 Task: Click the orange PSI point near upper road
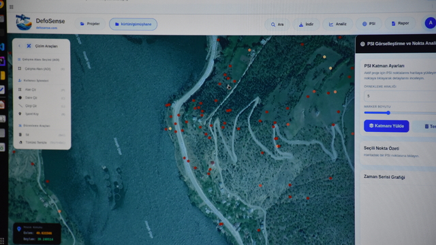click(x=249, y=50)
